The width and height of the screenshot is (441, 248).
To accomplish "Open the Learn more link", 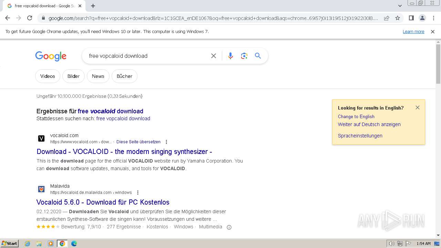I will coord(413,32).
